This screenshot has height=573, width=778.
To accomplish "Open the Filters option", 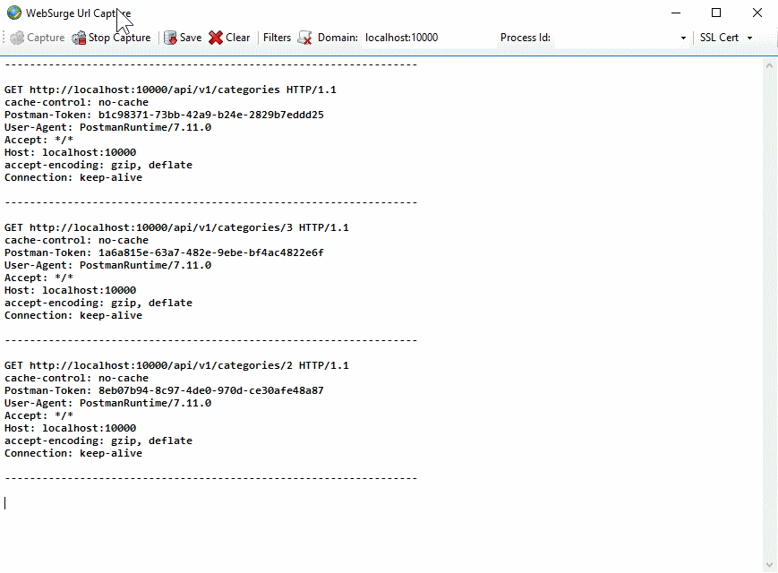I will coord(277,38).
